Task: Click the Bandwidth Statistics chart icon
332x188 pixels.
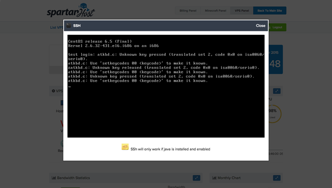Action: pos(54,178)
